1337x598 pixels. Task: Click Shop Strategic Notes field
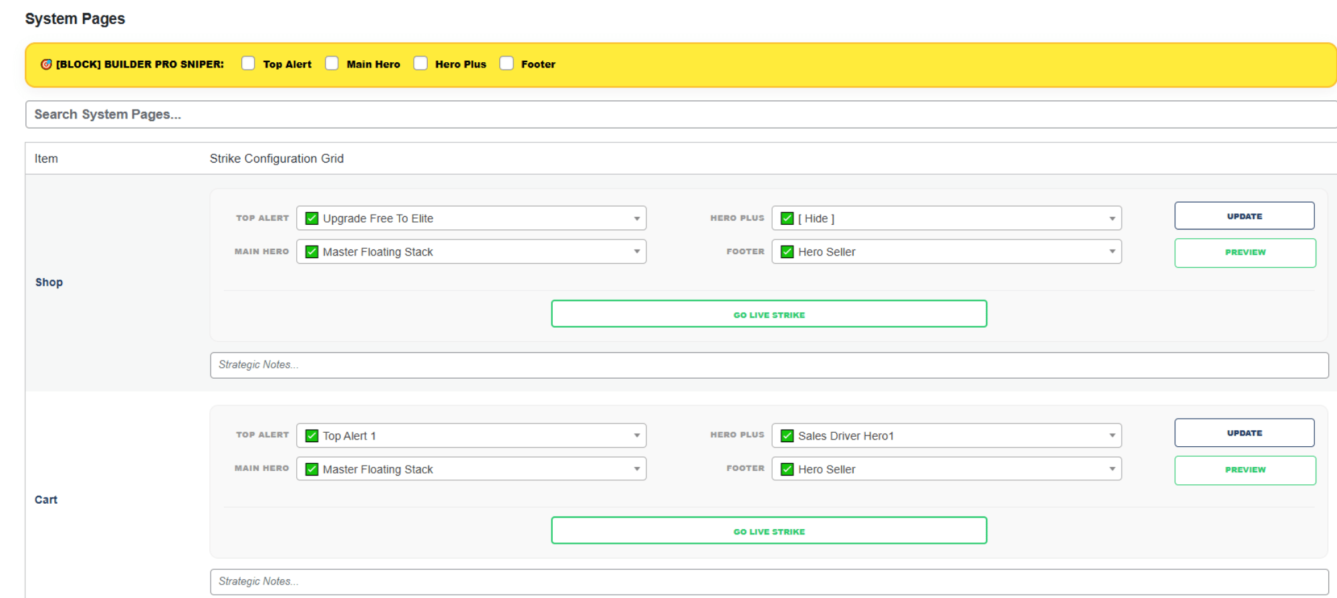(x=769, y=365)
